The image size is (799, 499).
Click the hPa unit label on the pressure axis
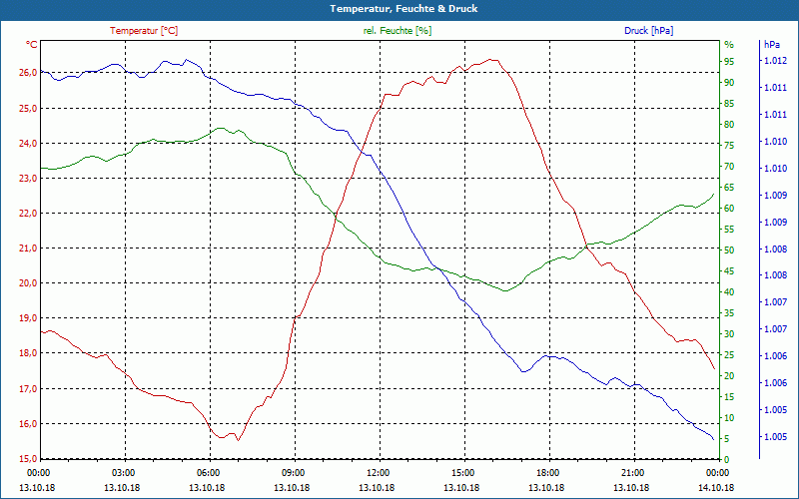click(772, 45)
